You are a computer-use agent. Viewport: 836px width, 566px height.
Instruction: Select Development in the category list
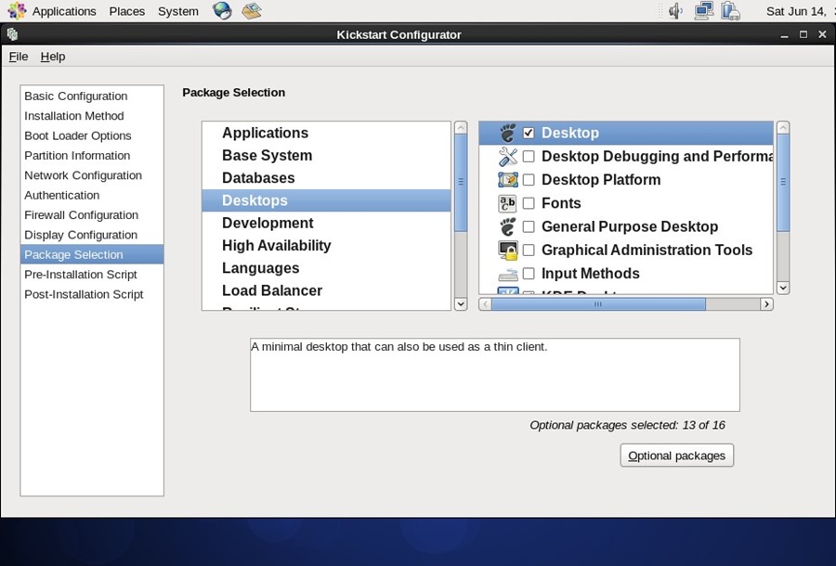[268, 223]
